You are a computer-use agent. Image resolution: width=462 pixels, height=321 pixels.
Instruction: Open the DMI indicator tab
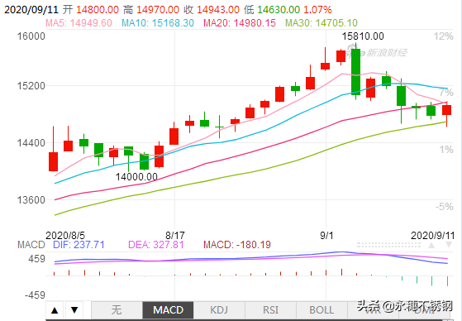[x=424, y=310]
